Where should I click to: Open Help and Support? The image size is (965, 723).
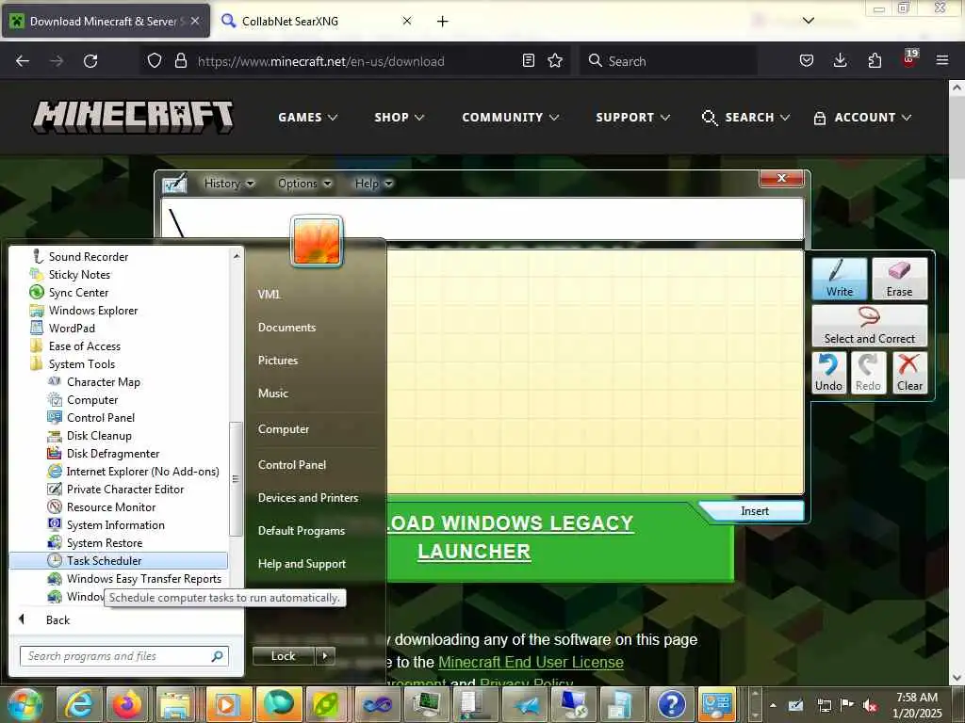302,563
